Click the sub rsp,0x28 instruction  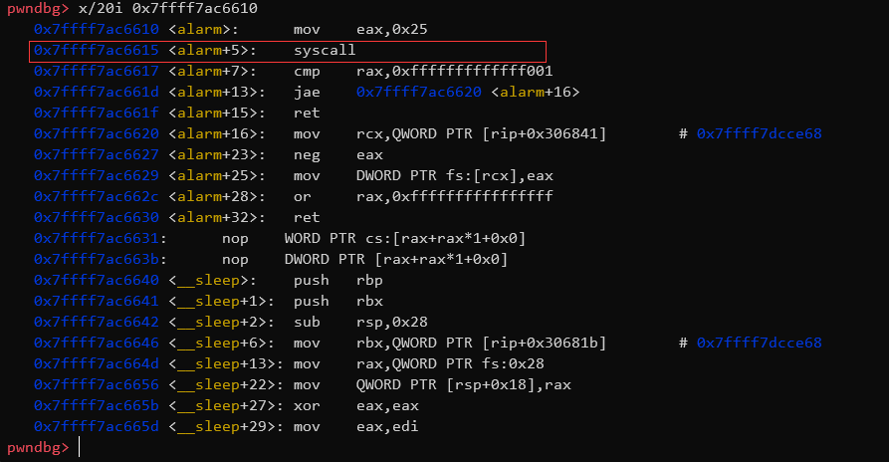coord(352,322)
